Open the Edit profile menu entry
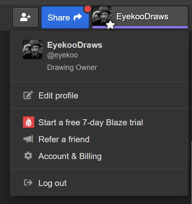This screenshot has height=204, width=192. (99, 95)
